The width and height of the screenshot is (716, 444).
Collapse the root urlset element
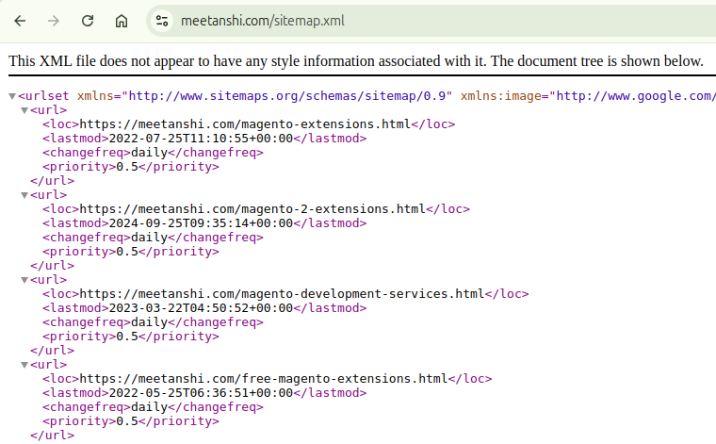[x=12, y=96]
